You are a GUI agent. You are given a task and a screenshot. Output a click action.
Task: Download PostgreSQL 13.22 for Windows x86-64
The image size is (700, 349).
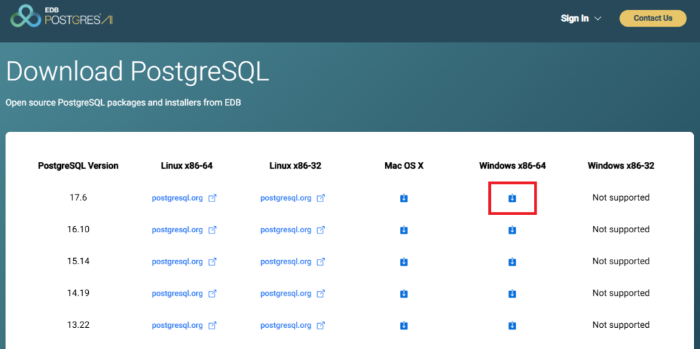coord(512,325)
